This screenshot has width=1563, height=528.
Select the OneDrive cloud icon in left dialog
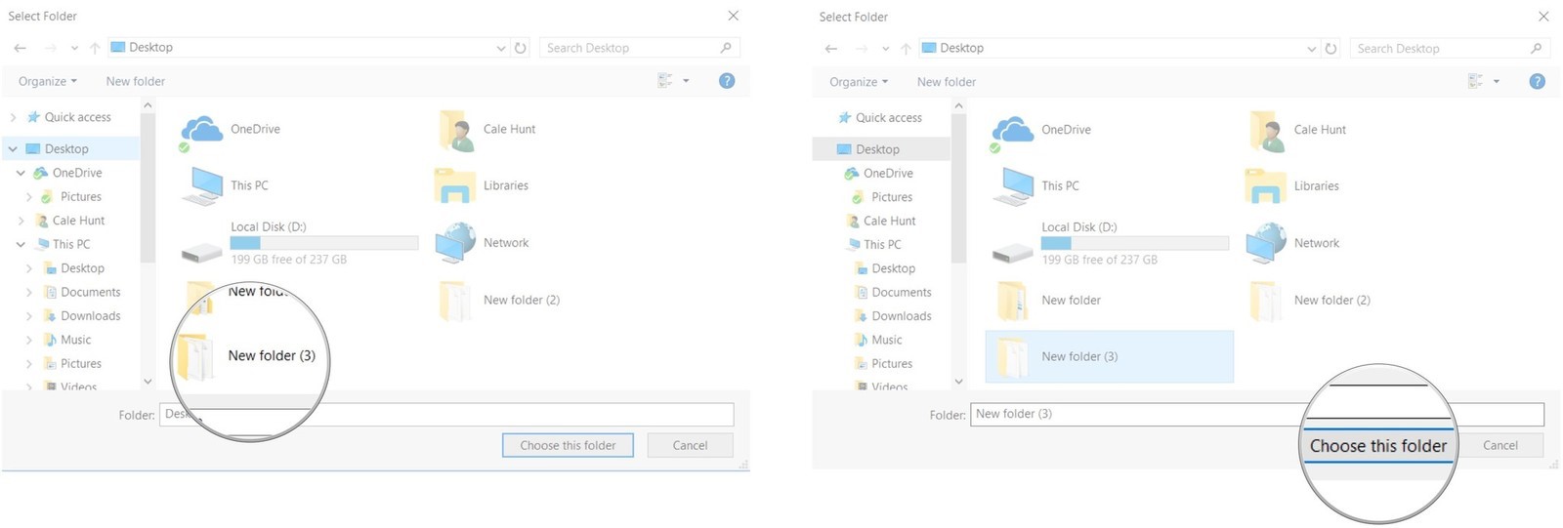click(202, 130)
